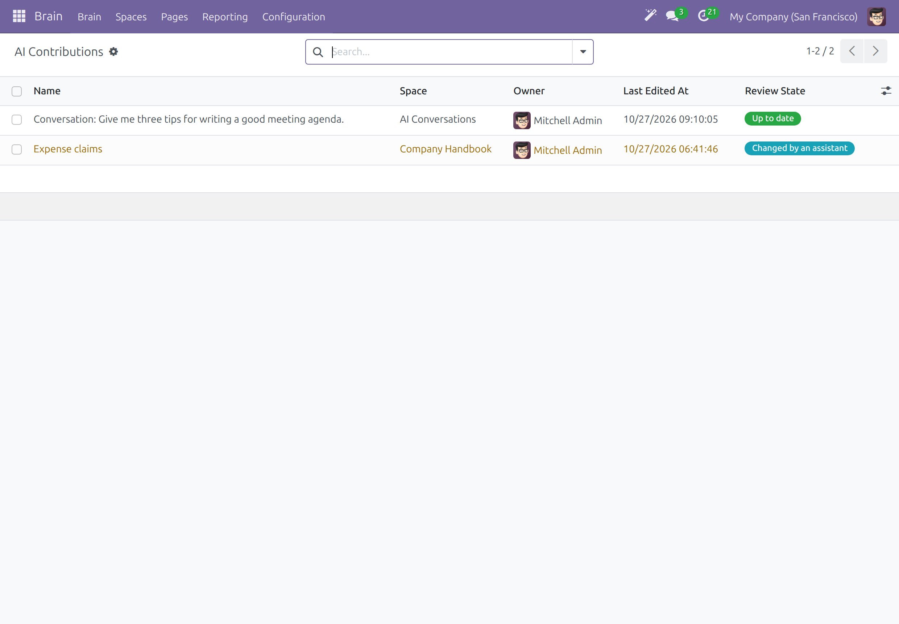Open the Configuration menu
The image size is (899, 624).
pos(293,17)
